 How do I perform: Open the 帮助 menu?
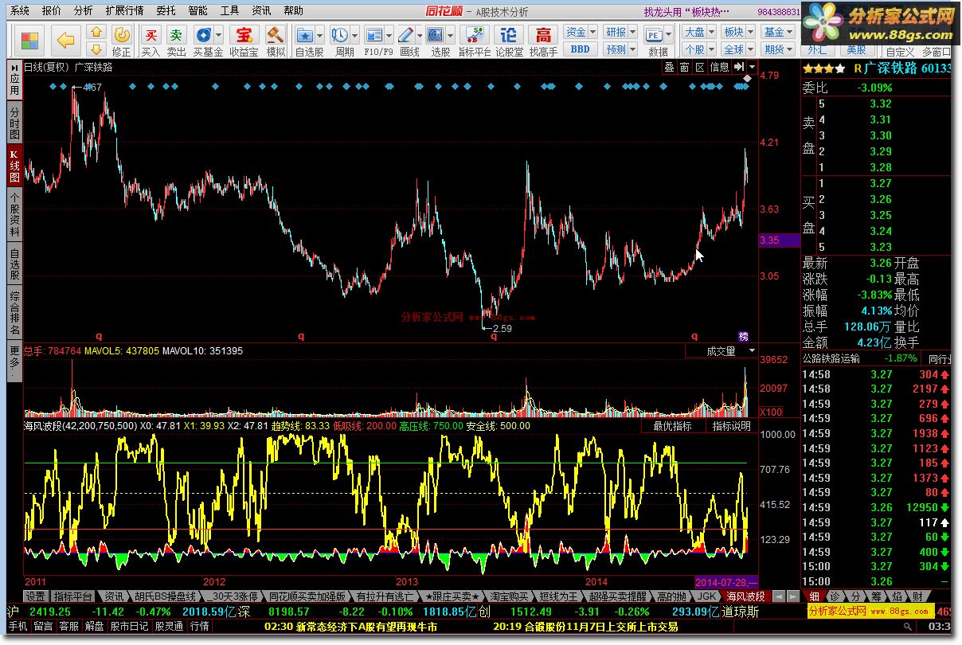[293, 11]
